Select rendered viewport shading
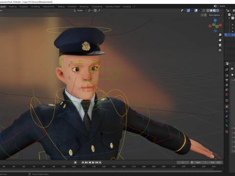Viewport: 235px width, 176px height. (217, 11)
